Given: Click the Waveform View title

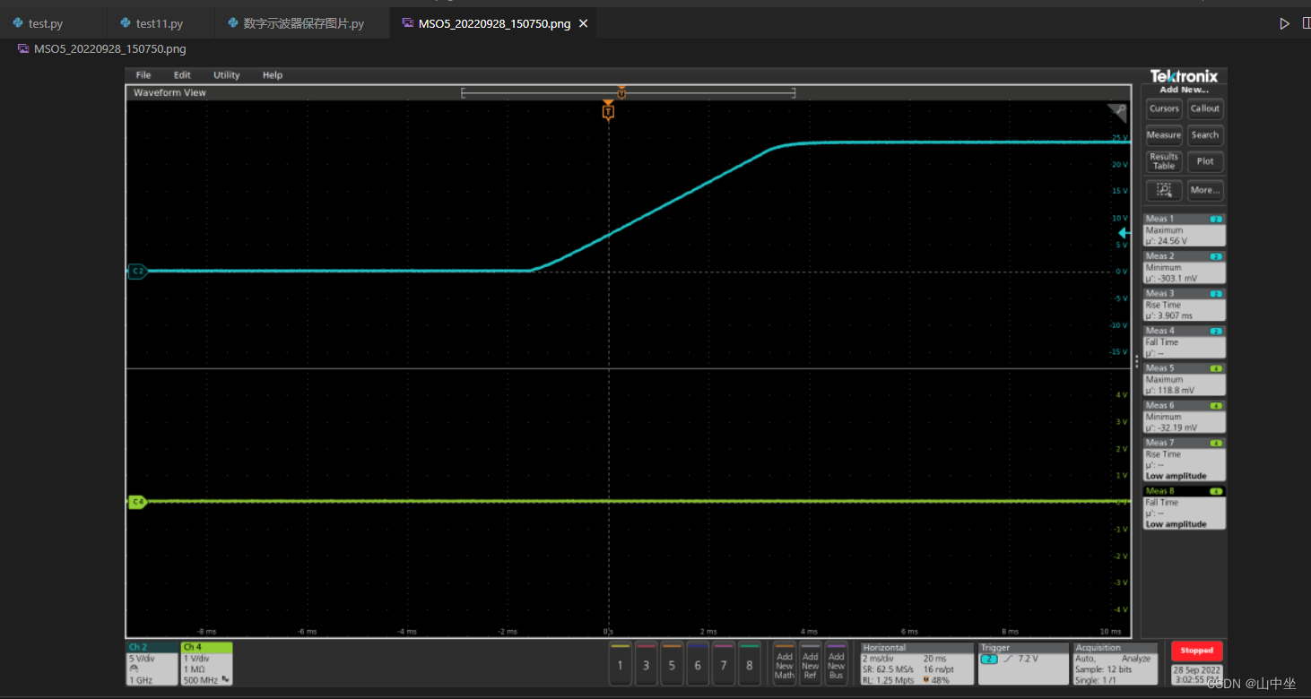Looking at the screenshot, I should click(169, 92).
